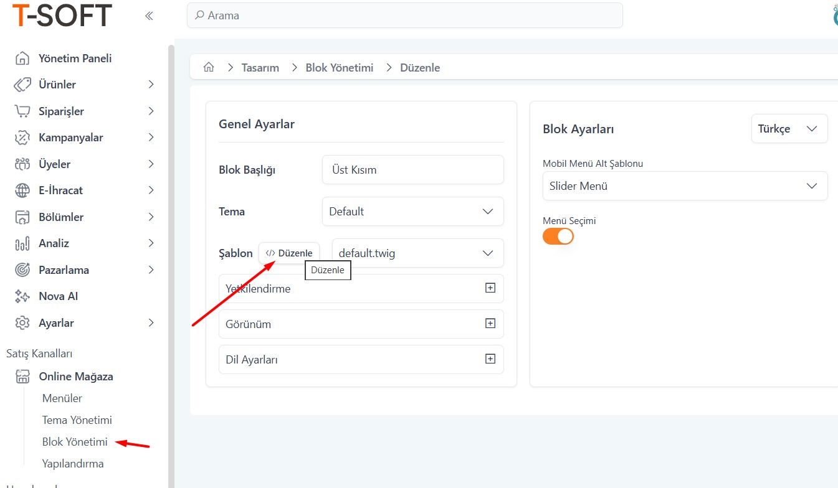
Task: Click the Ürünler tag icon
Action: [22, 85]
